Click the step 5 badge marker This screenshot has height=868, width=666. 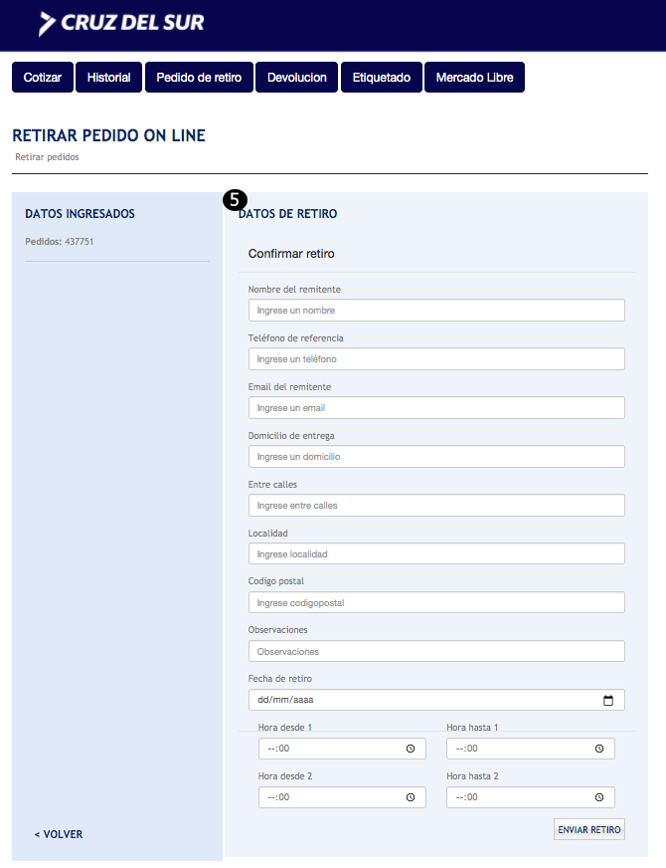[235, 201]
